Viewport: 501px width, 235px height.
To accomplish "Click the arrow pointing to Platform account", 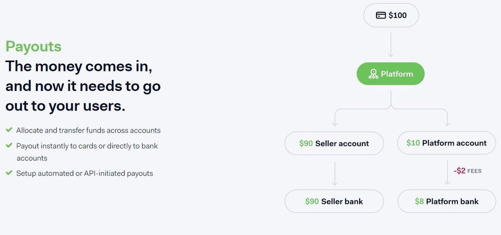I will [x=447, y=118].
